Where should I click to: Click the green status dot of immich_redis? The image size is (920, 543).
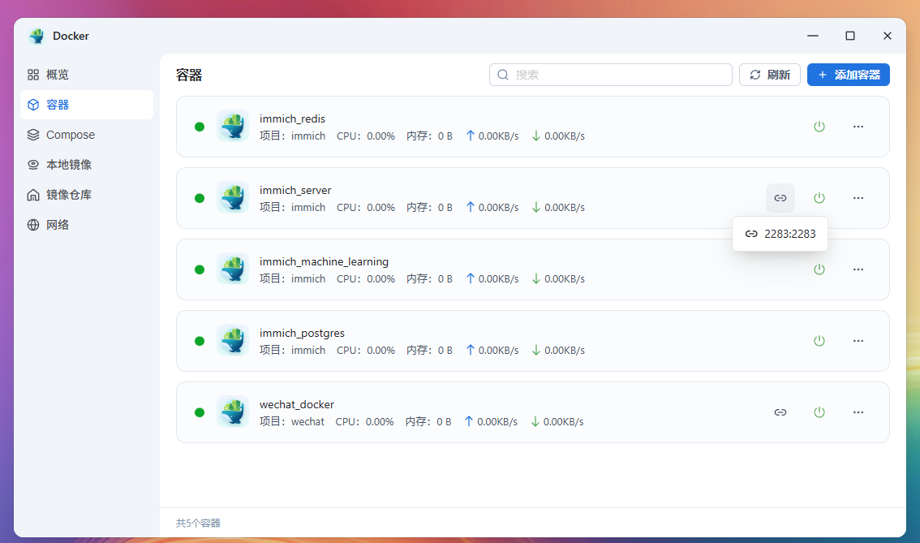tap(200, 127)
